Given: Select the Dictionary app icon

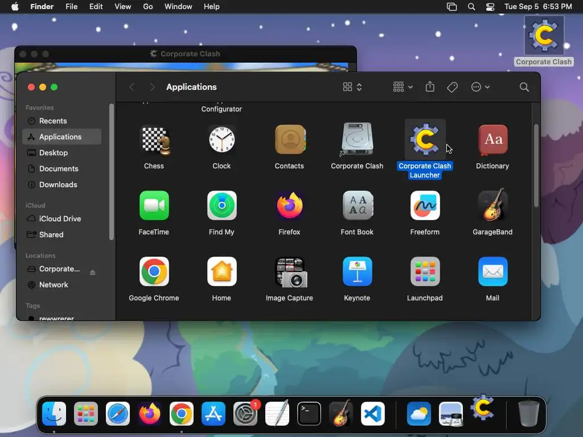Looking at the screenshot, I should point(492,140).
